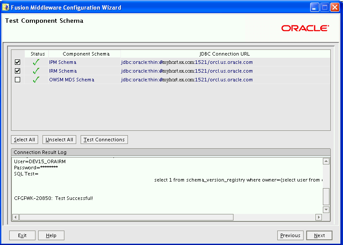The image size is (343, 245).
Task: Exit the configuration wizard
Action: (x=22, y=235)
